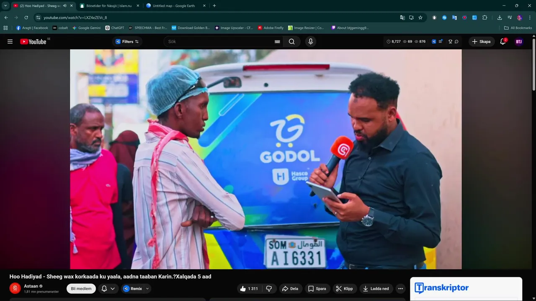Reload the current page

[26, 18]
